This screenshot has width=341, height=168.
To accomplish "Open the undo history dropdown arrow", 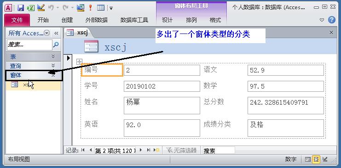I will (58, 8).
